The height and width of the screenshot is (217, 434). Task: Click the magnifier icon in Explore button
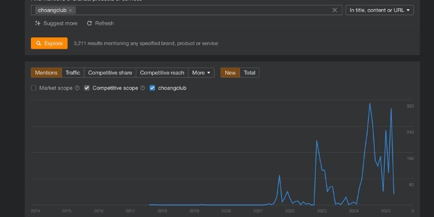tap(39, 43)
